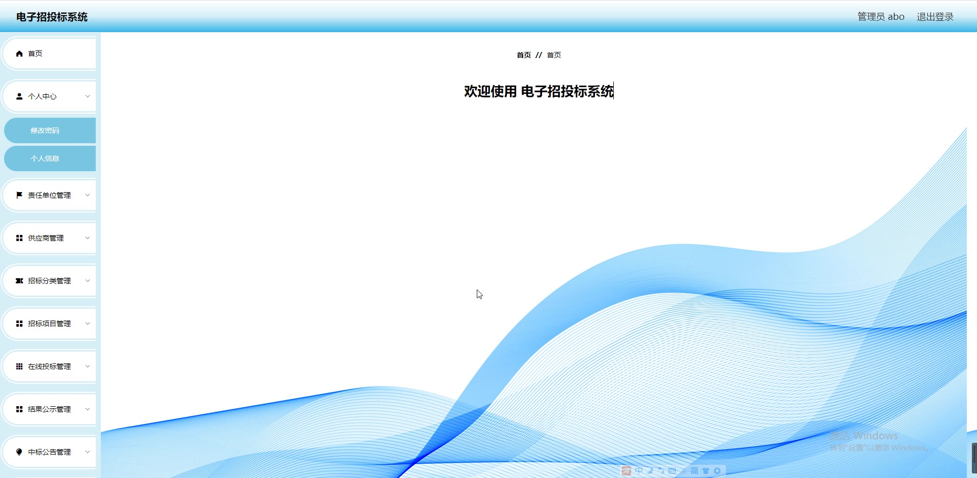Viewport: 977px width, 478px height.
Task: Click the home icon beside 首页
Action: tap(19, 54)
